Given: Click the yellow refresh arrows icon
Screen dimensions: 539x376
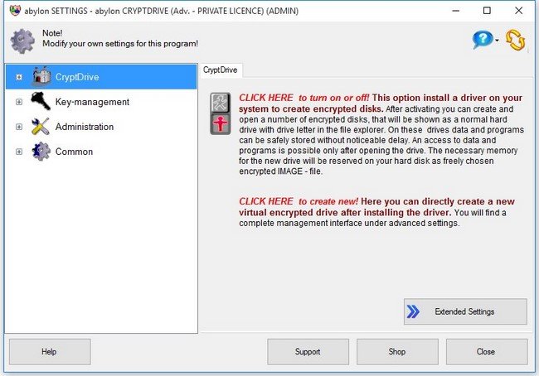Looking at the screenshot, I should coord(515,41).
